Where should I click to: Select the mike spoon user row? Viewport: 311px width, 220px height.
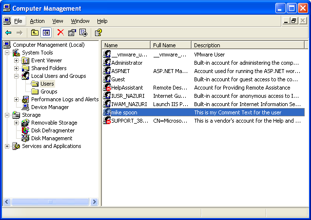[204, 112]
